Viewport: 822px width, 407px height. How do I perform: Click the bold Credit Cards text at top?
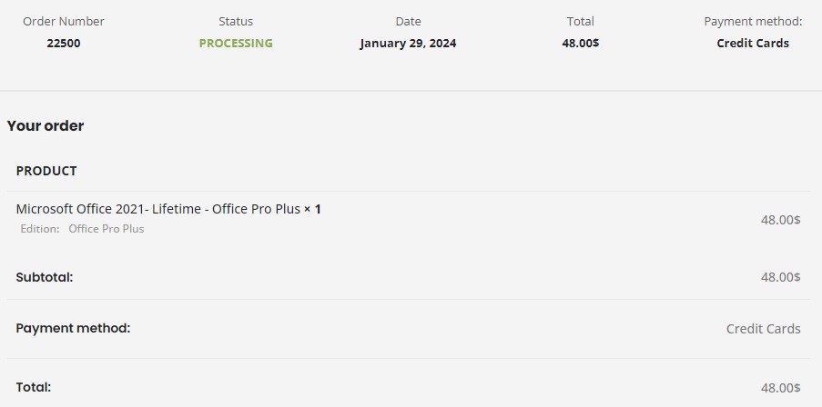click(753, 43)
